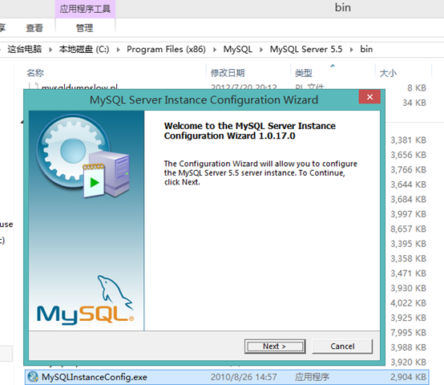This screenshot has width=444, height=385.
Task: Open the 应用程序工具 ribbon tab
Action: [85, 9]
